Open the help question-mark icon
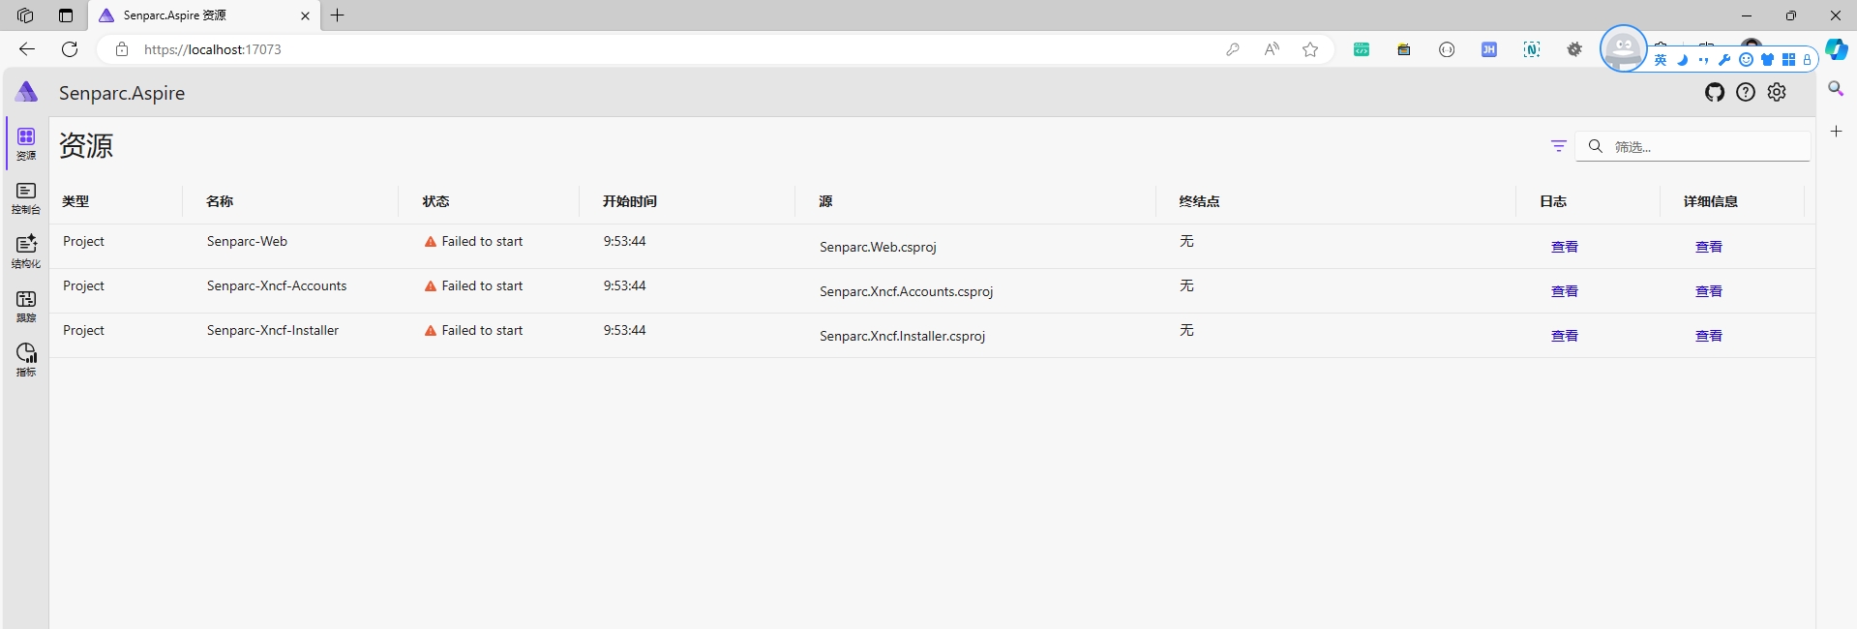 coord(1746,92)
